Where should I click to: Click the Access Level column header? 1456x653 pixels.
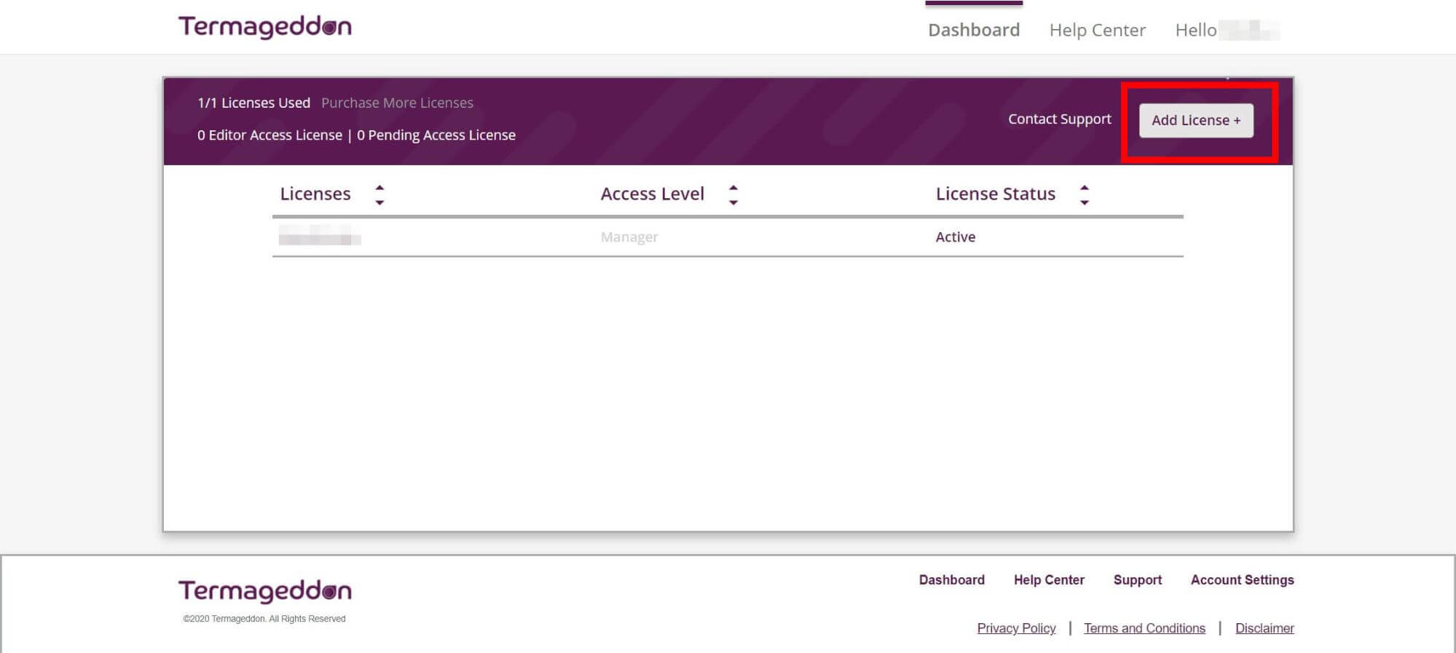[x=653, y=194]
